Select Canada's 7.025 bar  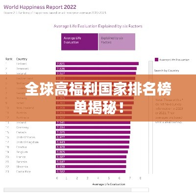click(x=93, y=132)
